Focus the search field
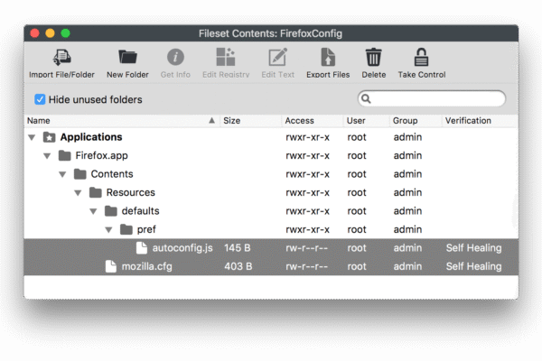 tap(432, 98)
